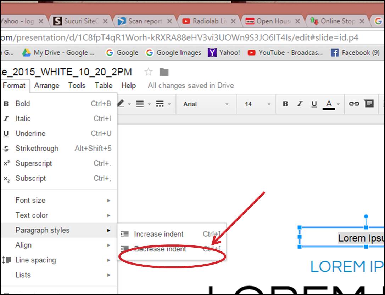Open the Tools menu
This screenshot has height=295, width=385.
tap(77, 86)
